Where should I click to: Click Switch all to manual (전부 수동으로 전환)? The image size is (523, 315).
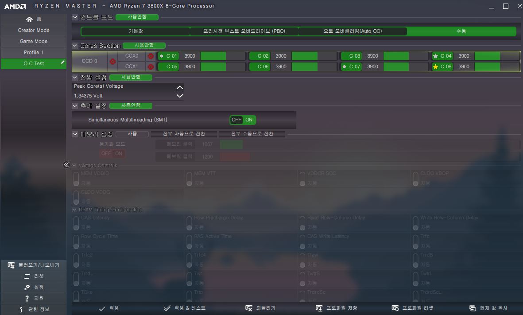tap(252, 134)
